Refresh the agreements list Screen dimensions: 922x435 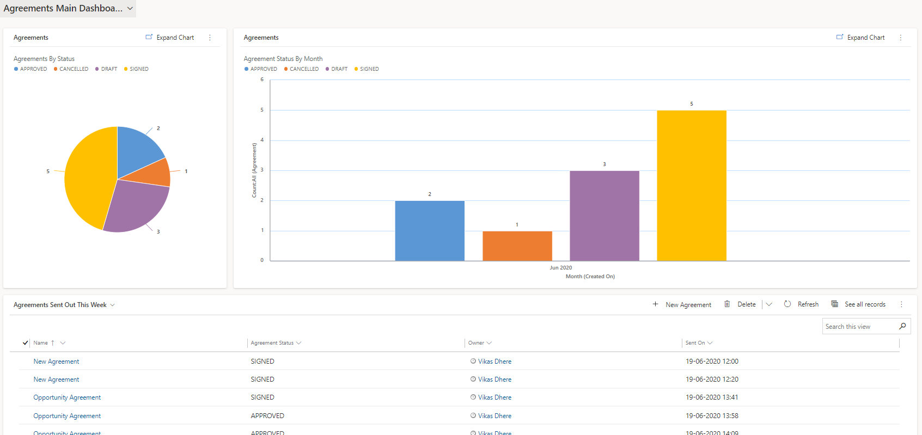coord(801,304)
